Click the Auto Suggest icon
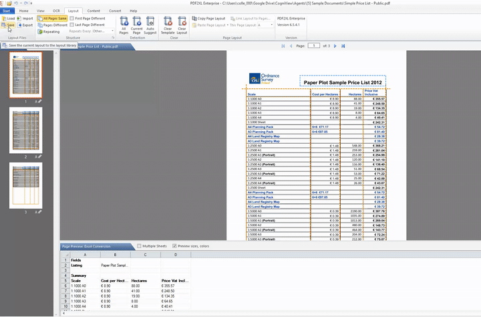This screenshot has width=481, height=317. (x=151, y=24)
